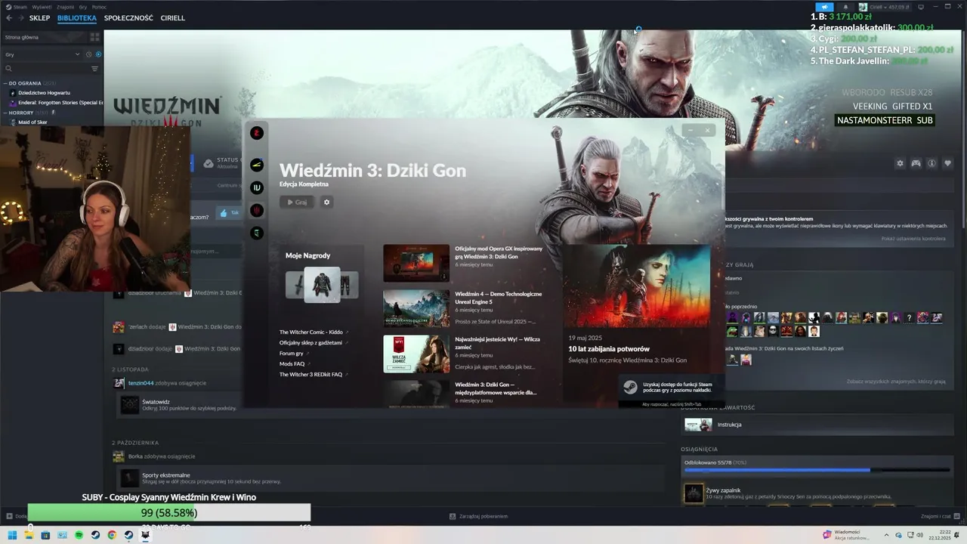967x544 pixels.
Task: Open Spotify in Windows taskbar
Action: 79,535
